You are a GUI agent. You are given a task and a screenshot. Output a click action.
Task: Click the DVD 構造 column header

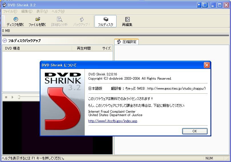pos(37,48)
